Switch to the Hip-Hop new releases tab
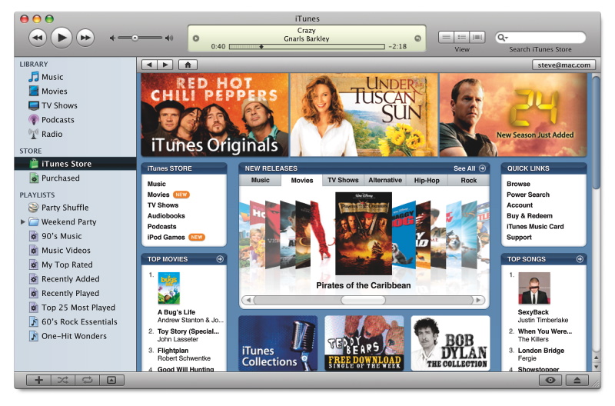This screenshot has width=615, height=406. [427, 181]
